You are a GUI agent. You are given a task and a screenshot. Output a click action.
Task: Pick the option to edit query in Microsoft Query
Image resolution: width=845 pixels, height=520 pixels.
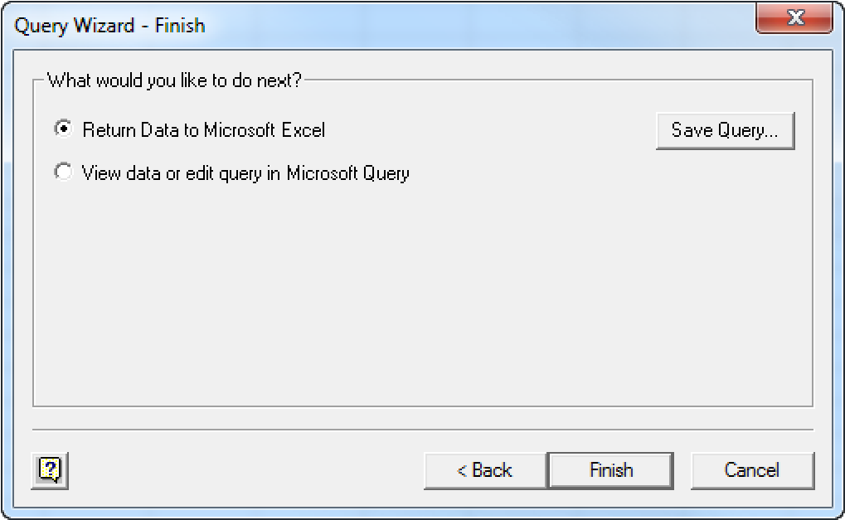point(62,173)
